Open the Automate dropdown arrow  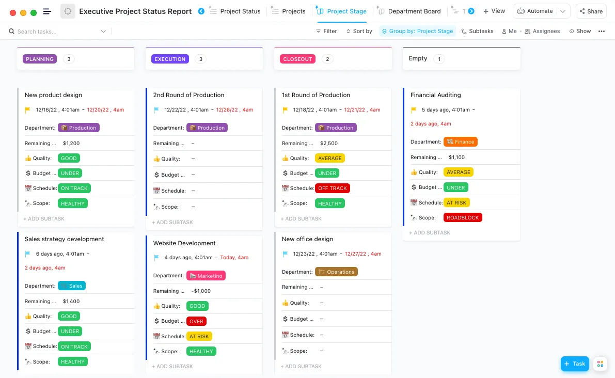pos(563,11)
